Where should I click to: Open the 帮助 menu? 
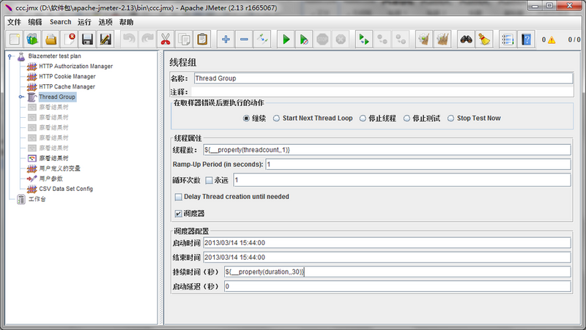click(126, 22)
